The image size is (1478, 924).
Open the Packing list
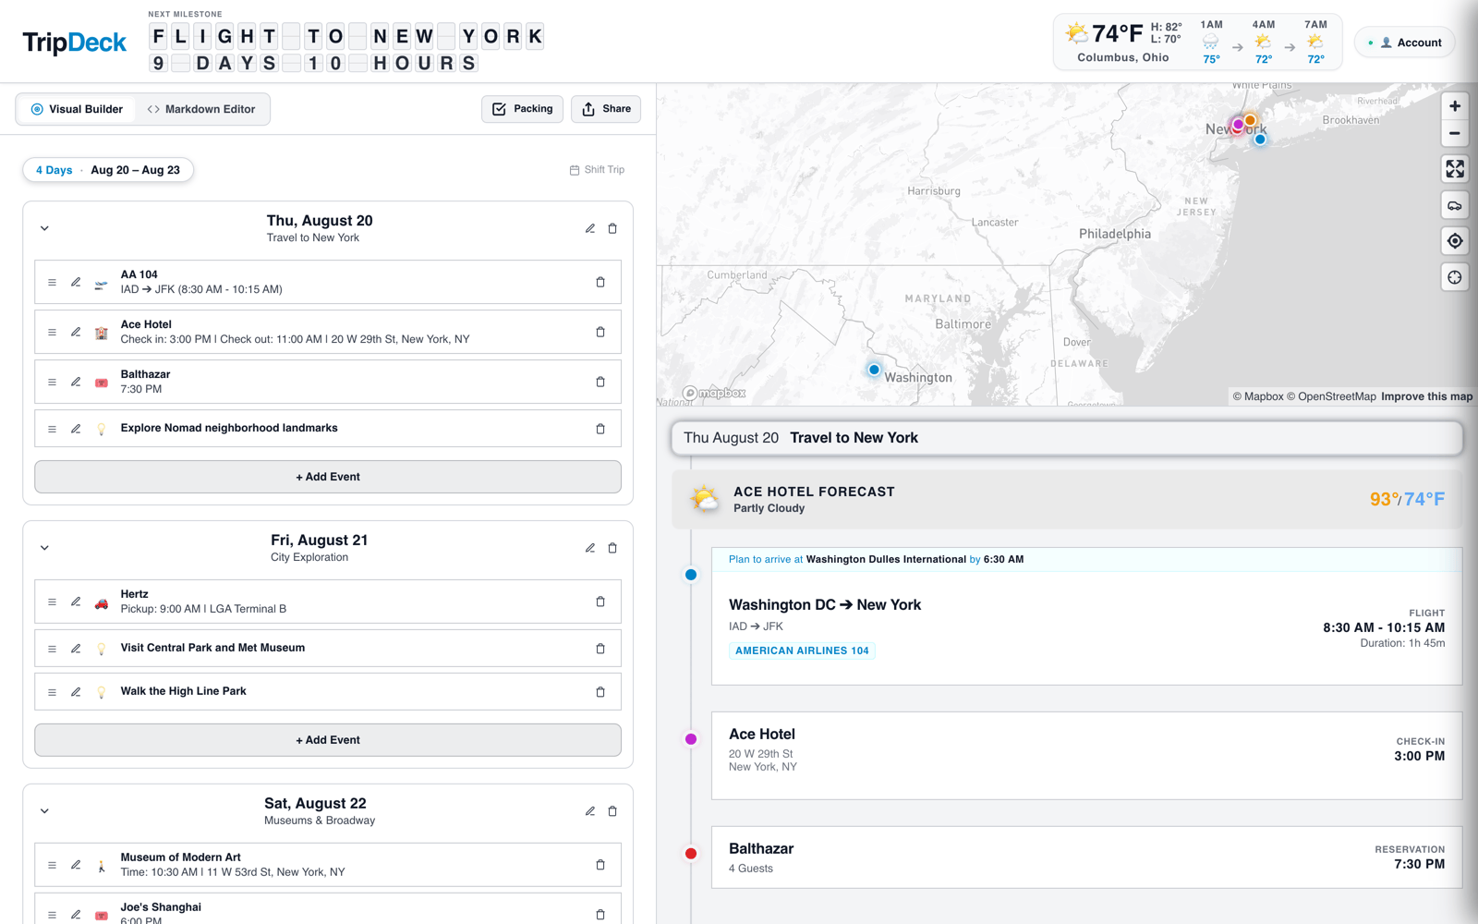pyautogui.click(x=522, y=109)
